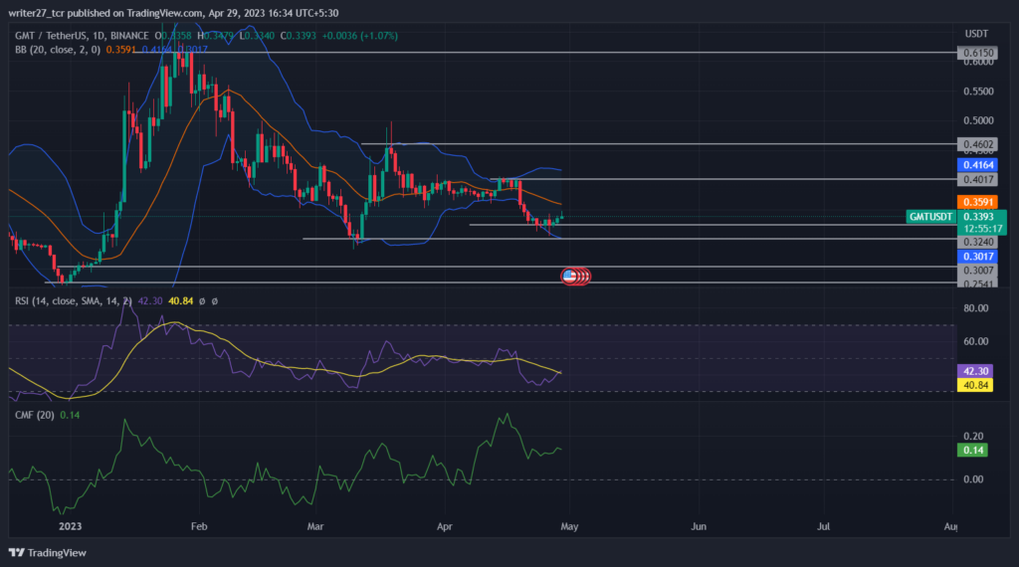Click the USDT currency label
The width and height of the screenshot is (1019, 567).
[x=976, y=34]
